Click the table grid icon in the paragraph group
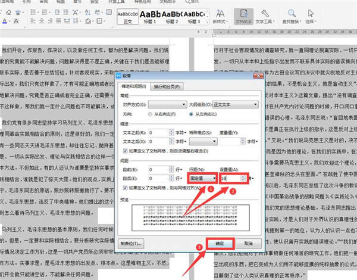The image size is (357, 280). 109,12
